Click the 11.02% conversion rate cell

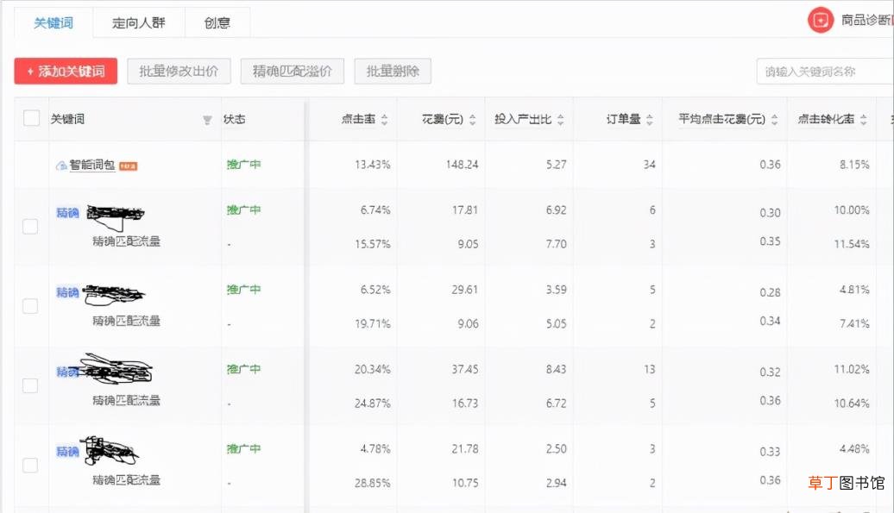coord(852,370)
